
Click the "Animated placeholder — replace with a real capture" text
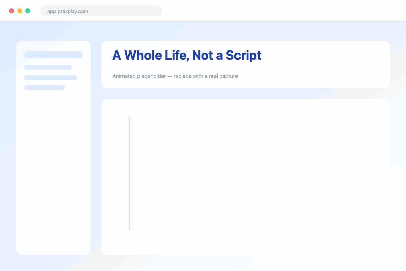click(175, 76)
